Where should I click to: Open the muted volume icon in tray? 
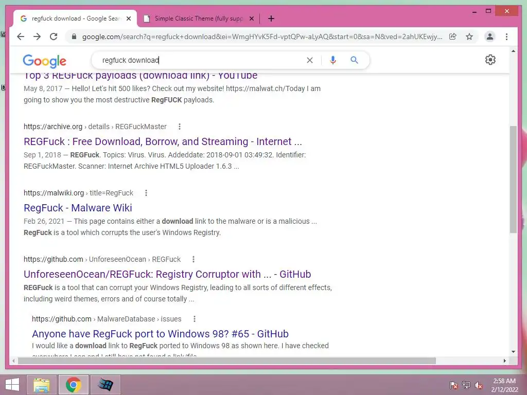[479, 385]
